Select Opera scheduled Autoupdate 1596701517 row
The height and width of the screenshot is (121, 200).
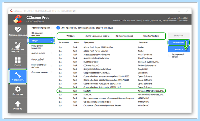(111, 87)
